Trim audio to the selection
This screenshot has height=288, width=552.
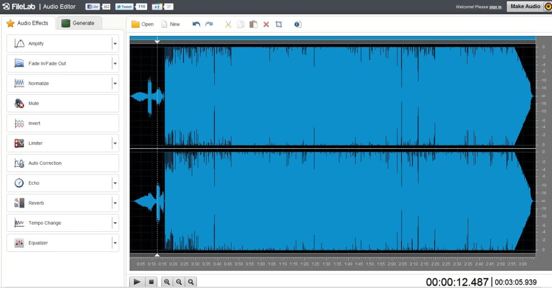coord(279,24)
